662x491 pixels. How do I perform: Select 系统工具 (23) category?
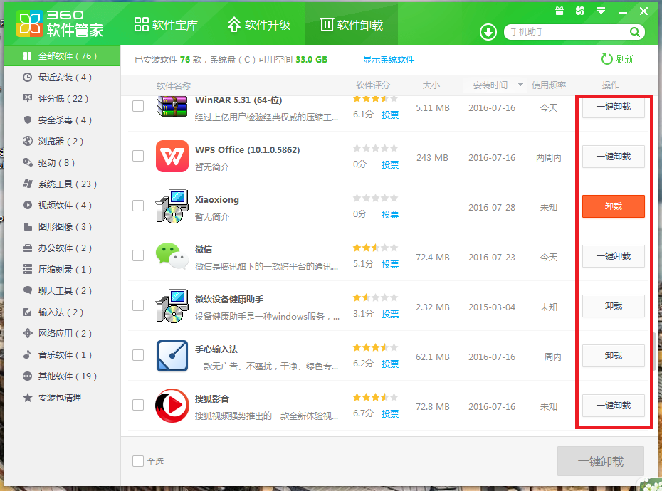[x=62, y=184]
